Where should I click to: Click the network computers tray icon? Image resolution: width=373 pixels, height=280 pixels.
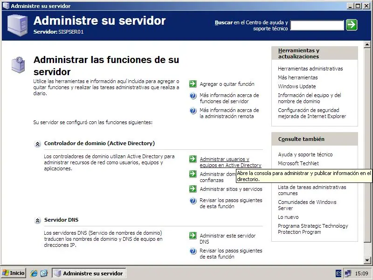(348, 273)
